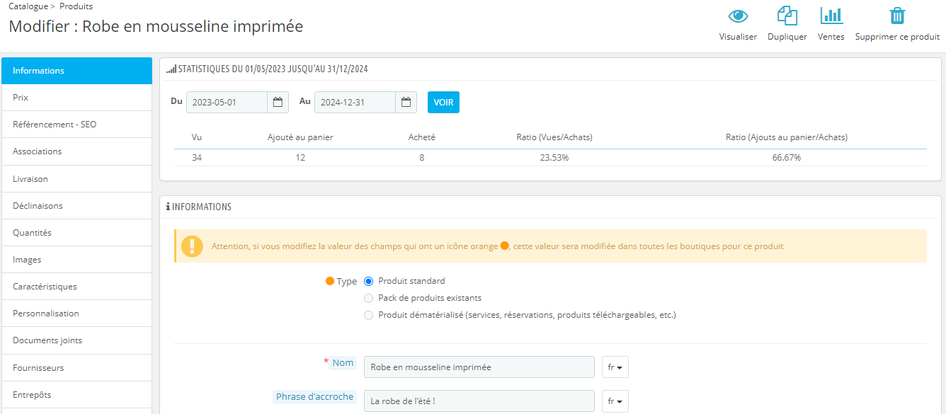
Task: Click the Produits breadcrumb link
Action: 76,6
